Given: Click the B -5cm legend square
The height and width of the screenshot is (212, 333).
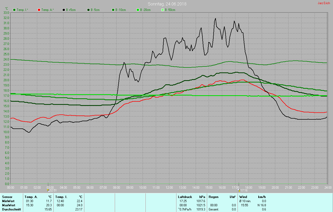Looking at the screenshot, I should point(88,10).
